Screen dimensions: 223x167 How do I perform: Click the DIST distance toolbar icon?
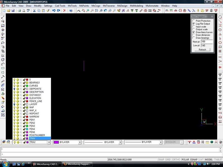click(x=171, y=11)
